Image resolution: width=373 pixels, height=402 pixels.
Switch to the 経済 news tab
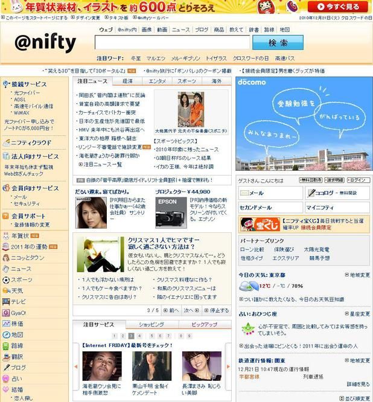point(127,81)
